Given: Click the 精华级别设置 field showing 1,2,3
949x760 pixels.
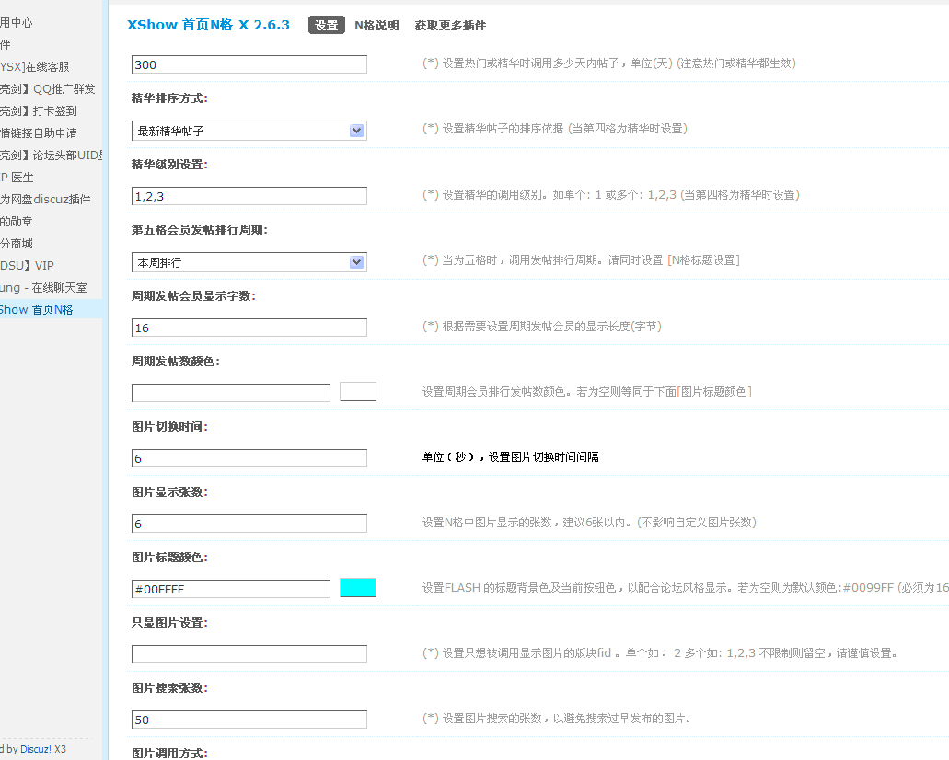Looking at the screenshot, I should point(247,196).
